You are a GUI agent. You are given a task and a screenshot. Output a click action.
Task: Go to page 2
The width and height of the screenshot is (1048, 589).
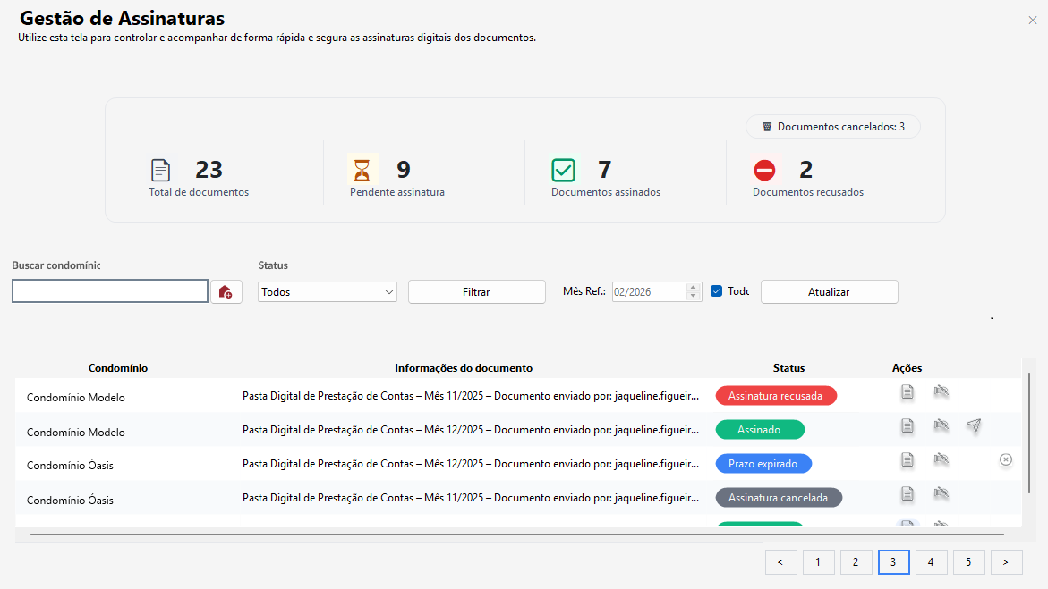coord(856,562)
